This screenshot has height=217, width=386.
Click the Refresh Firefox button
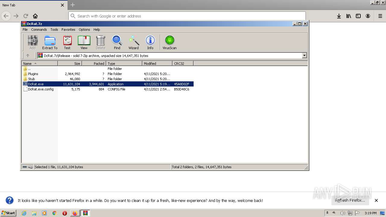pyautogui.click(x=350, y=200)
